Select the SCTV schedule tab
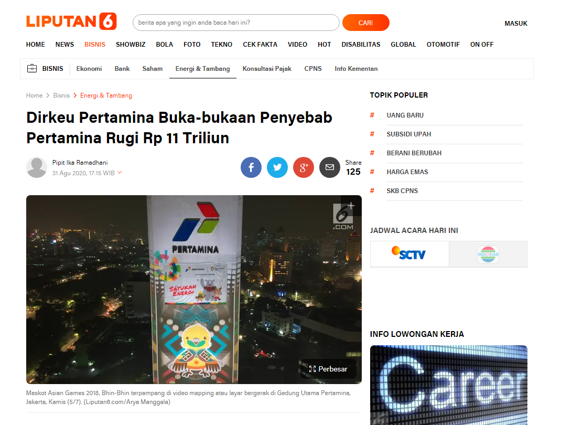This screenshot has height=425, width=561. tap(409, 254)
